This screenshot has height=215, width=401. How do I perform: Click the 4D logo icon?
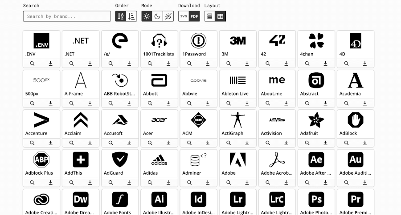tap(356, 40)
